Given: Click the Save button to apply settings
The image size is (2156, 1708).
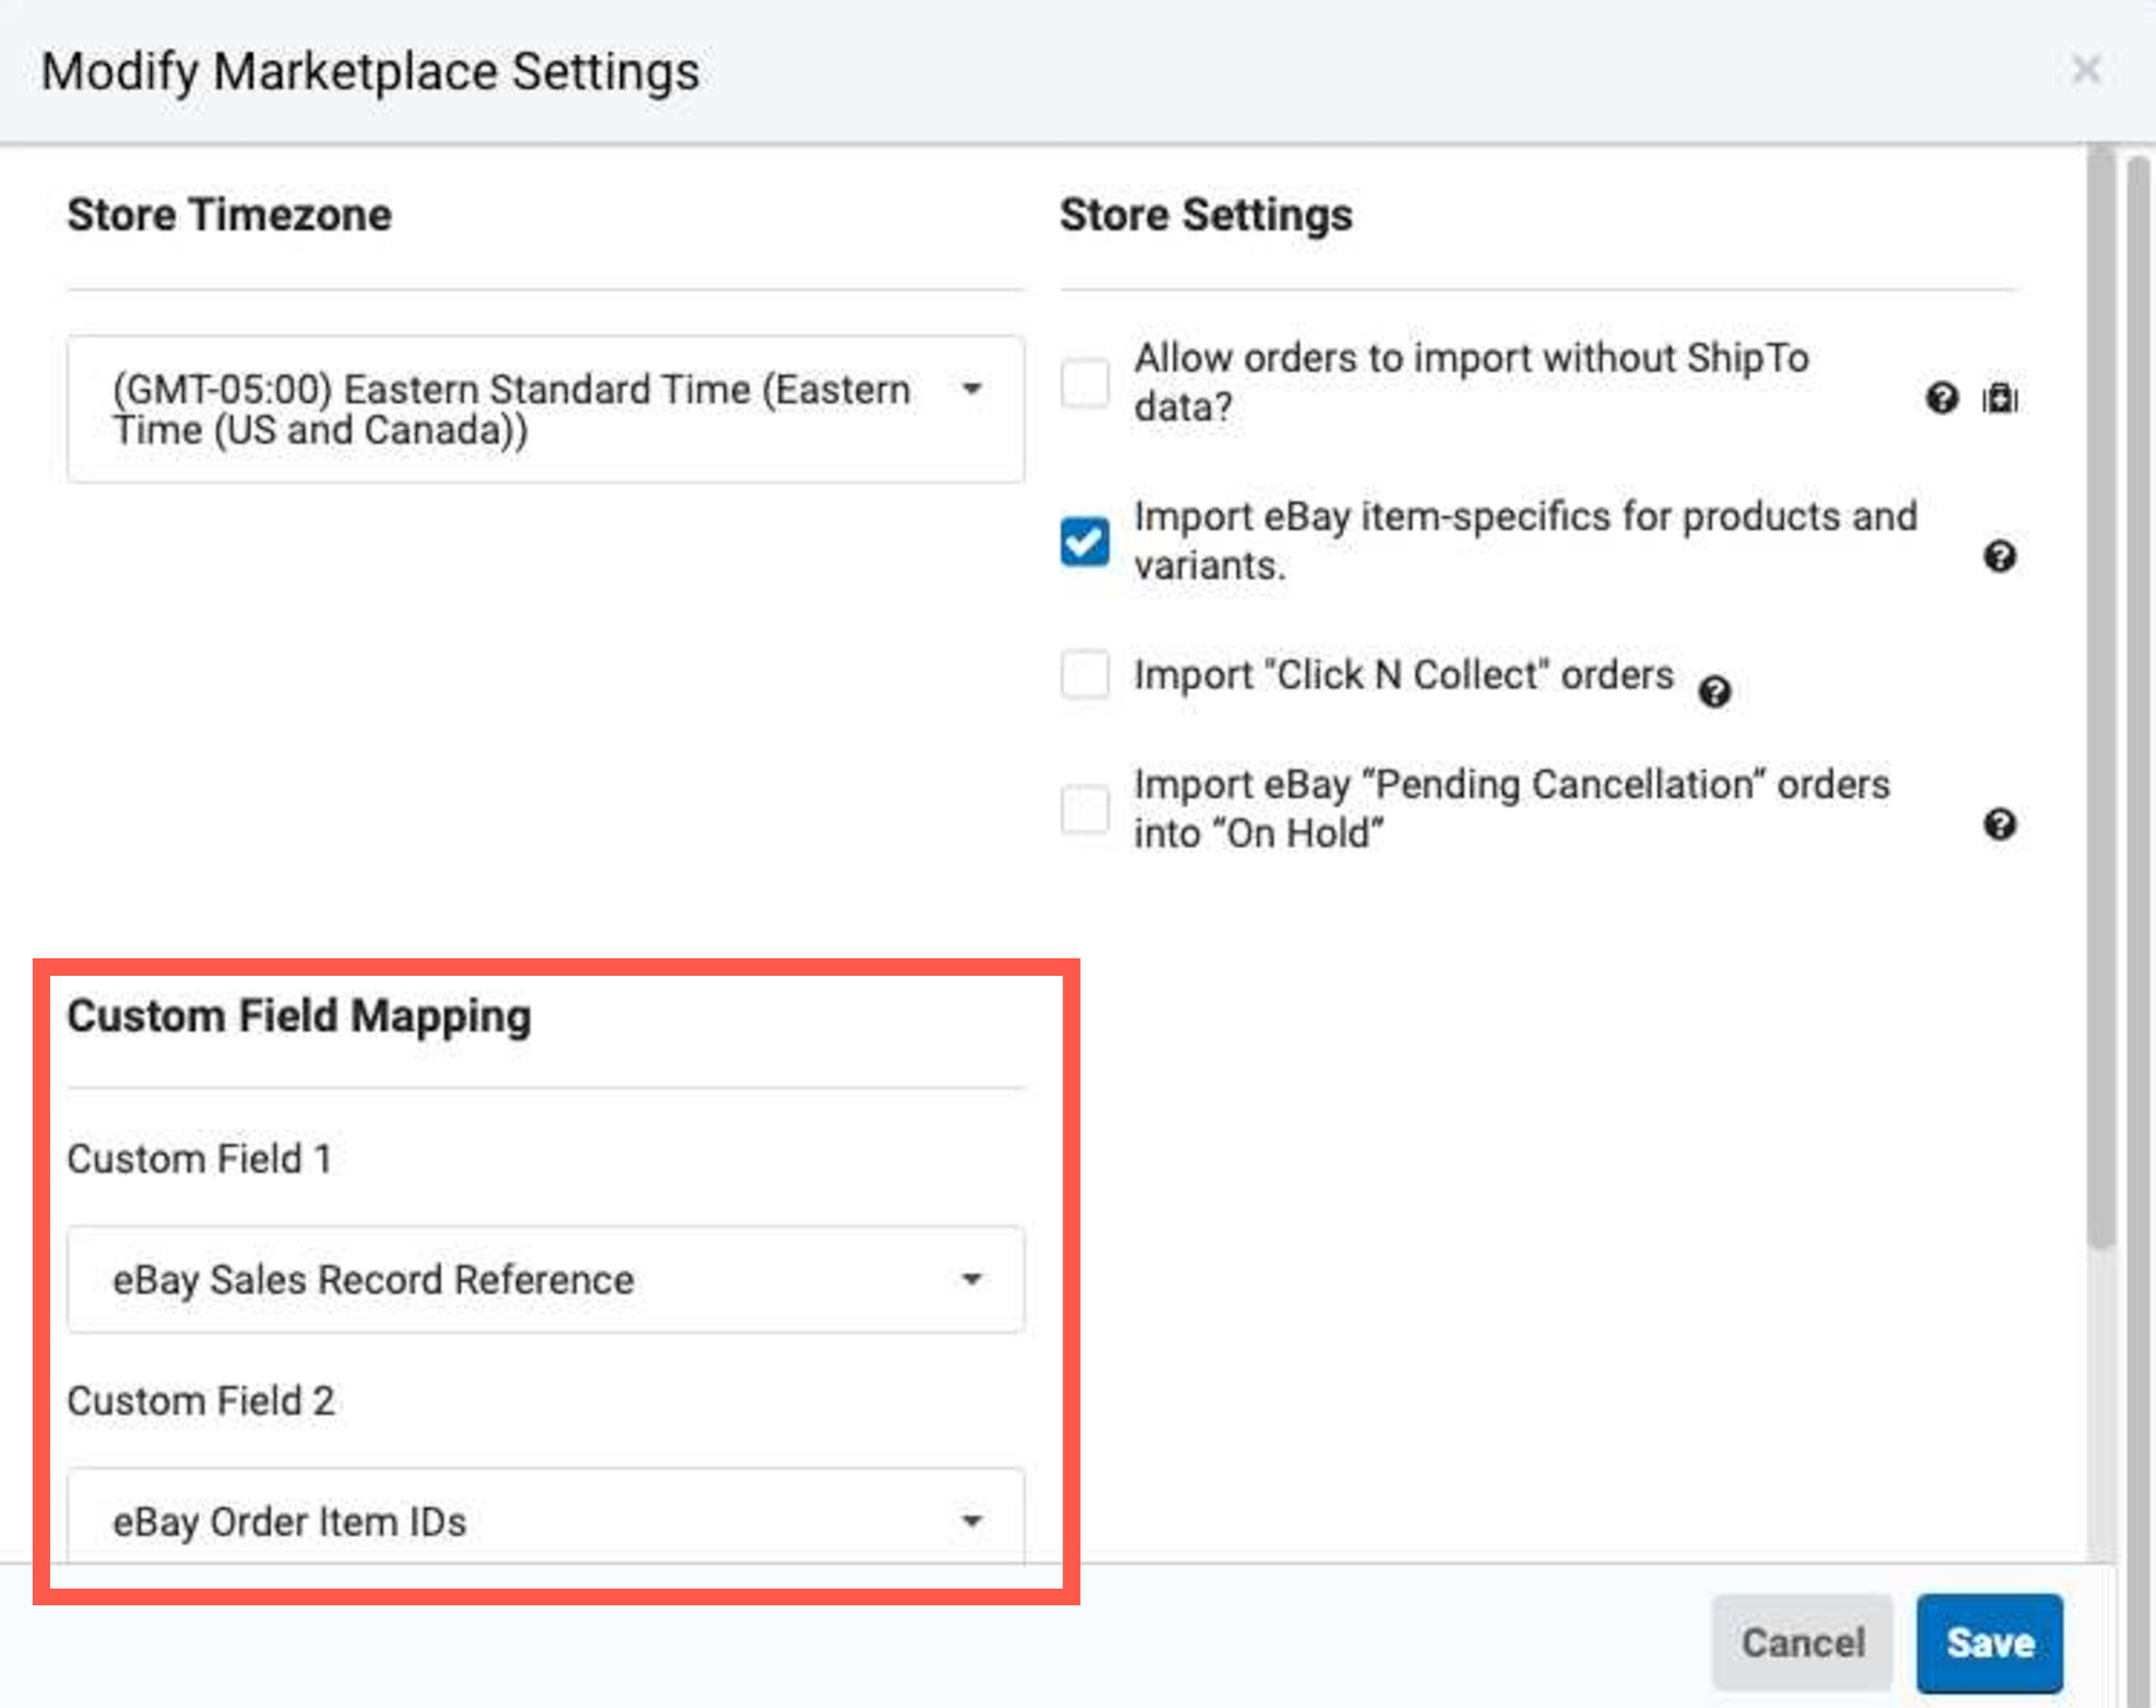Looking at the screenshot, I should pos(1991,1642).
